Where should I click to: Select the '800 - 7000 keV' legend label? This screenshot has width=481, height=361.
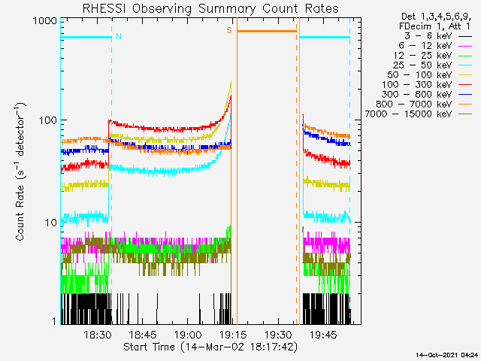pyautogui.click(x=414, y=104)
